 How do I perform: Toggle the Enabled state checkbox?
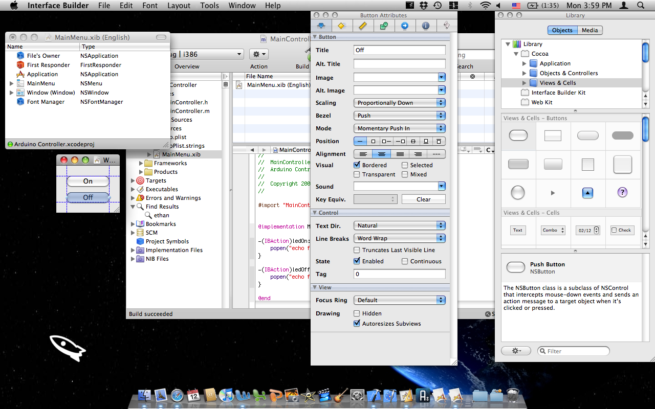(357, 261)
